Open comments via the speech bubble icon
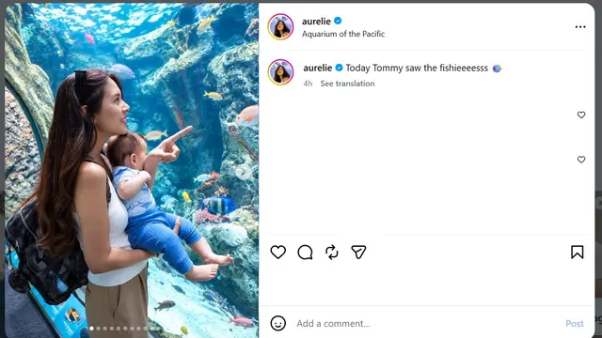The width and height of the screenshot is (602, 338). click(x=305, y=253)
